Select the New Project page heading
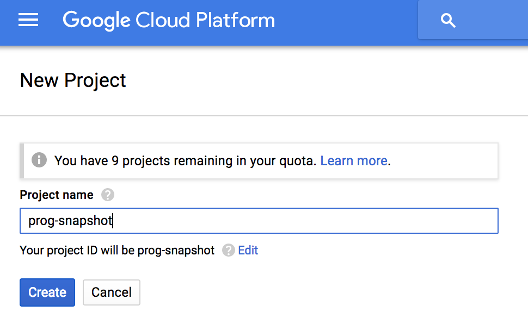Image resolution: width=528 pixels, height=324 pixels. pos(73,80)
